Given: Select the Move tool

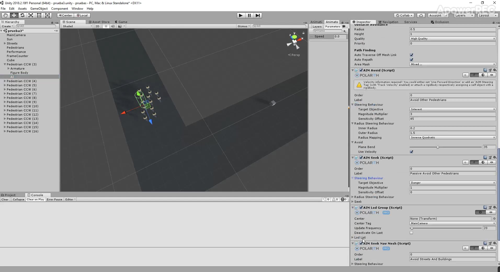Looking at the screenshot, I should tap(14, 15).
